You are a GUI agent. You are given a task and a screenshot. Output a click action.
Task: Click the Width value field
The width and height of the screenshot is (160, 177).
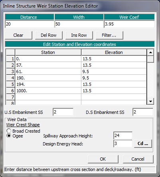[79, 24]
